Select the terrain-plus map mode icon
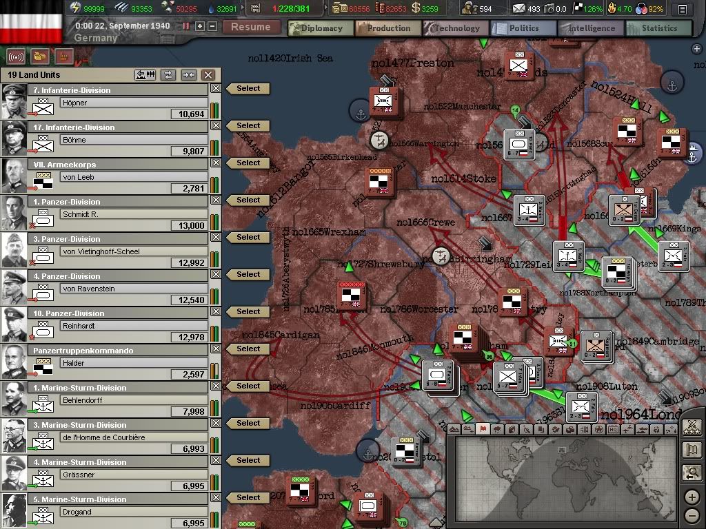 (x=469, y=429)
